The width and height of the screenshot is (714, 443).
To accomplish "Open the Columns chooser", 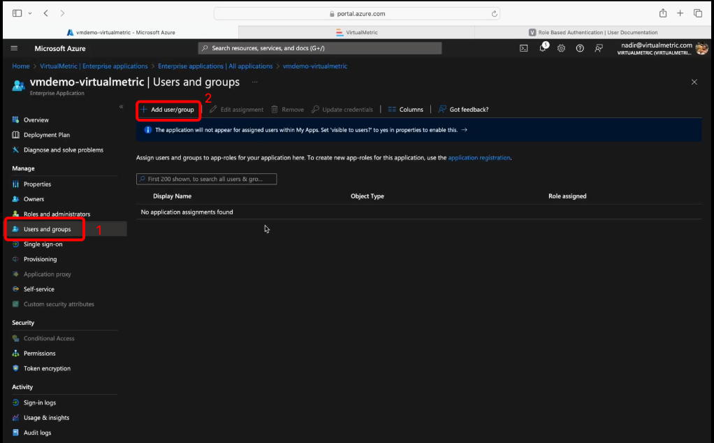I will coord(405,110).
